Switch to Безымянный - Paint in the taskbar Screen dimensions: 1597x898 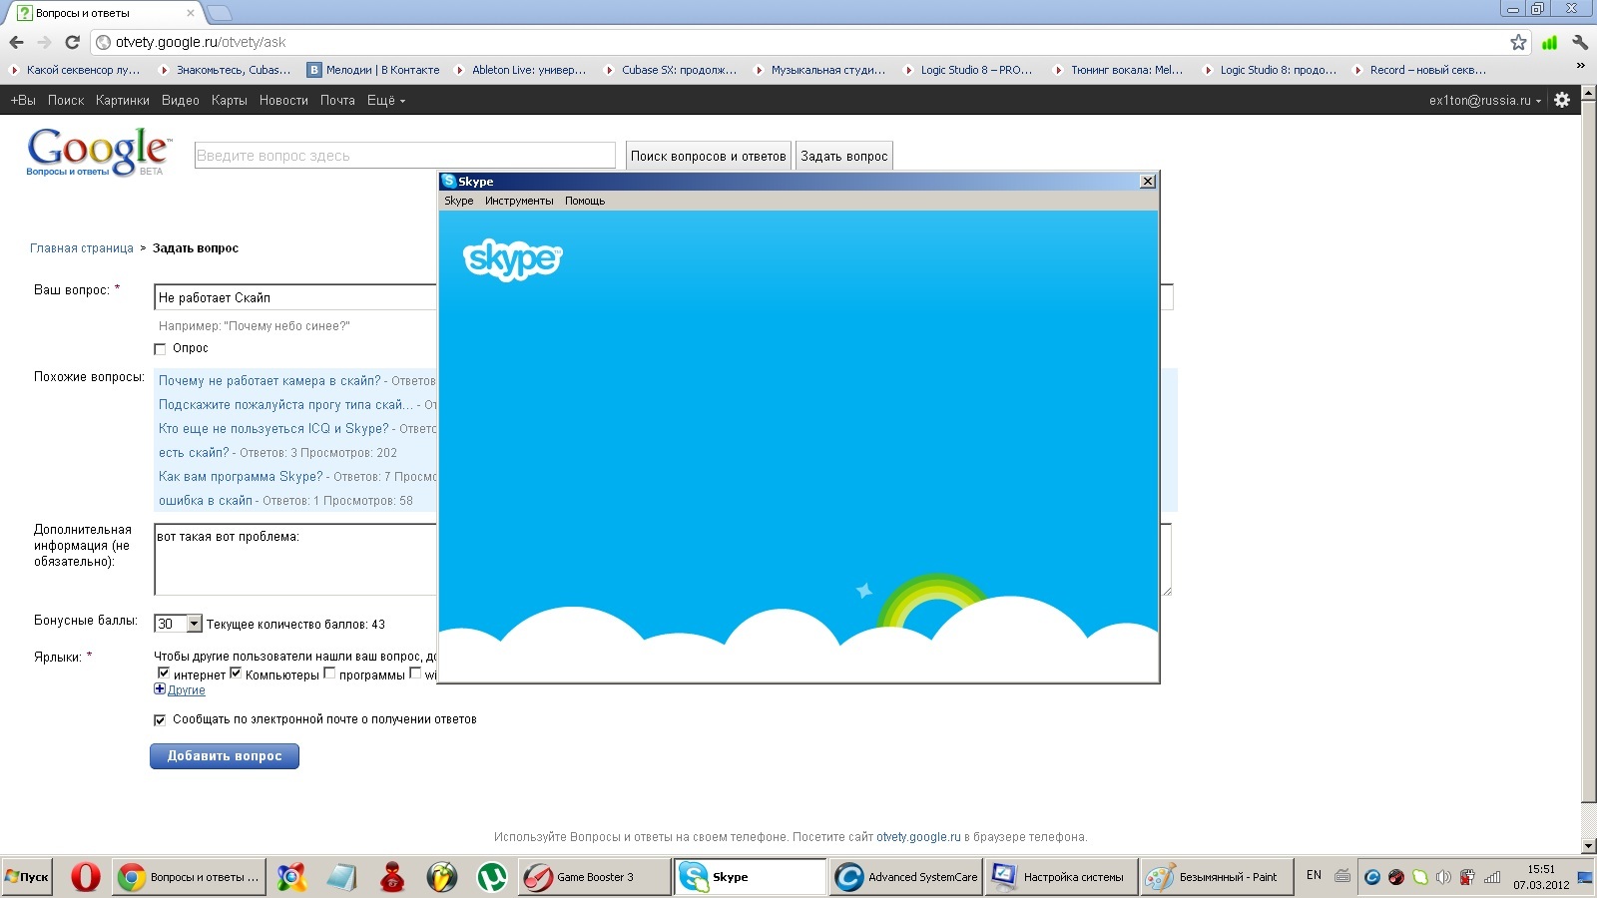1218,877
